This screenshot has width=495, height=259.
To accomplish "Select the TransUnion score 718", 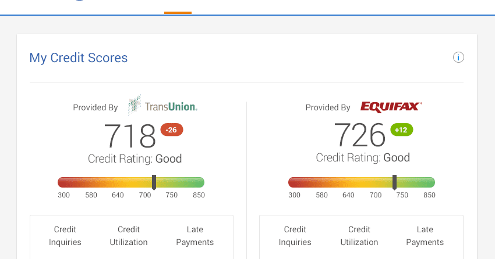I will point(130,136).
